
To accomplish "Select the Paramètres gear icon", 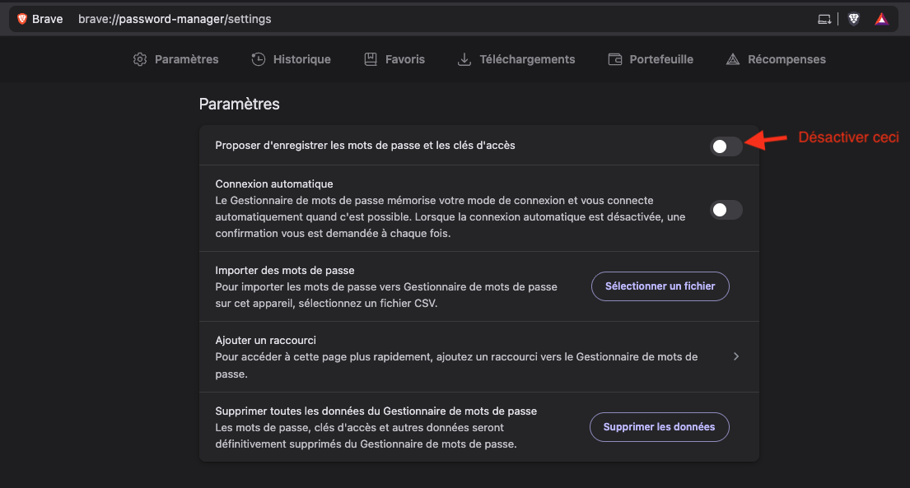I will click(140, 58).
